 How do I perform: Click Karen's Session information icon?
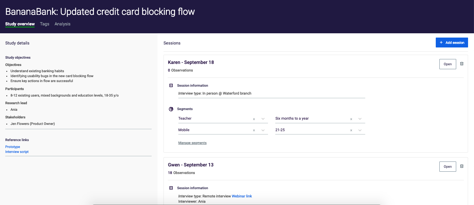pos(171,86)
